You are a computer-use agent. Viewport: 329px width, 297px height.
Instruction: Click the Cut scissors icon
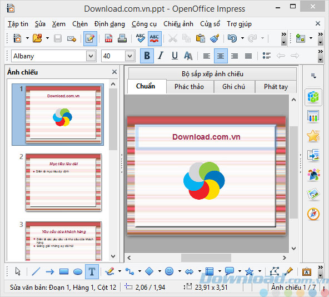click(173, 38)
